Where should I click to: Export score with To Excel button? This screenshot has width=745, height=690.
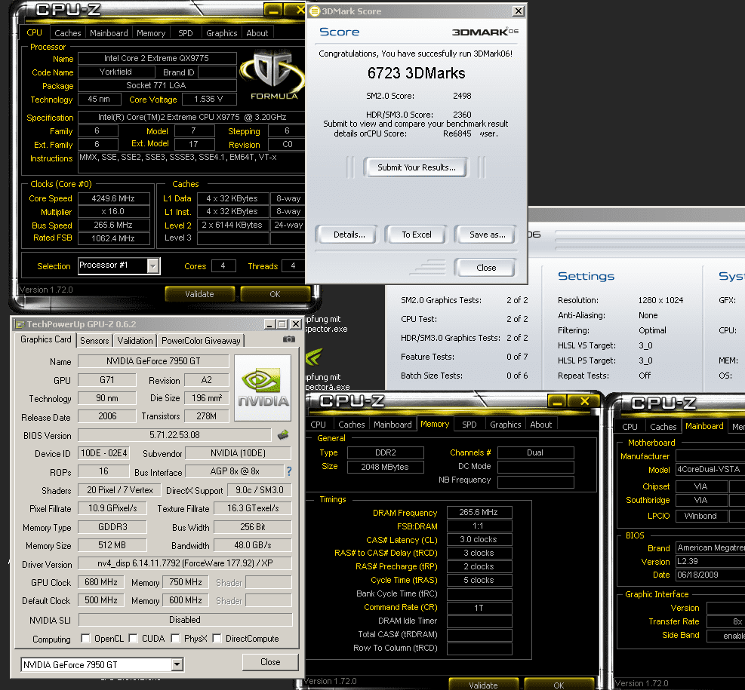(416, 235)
